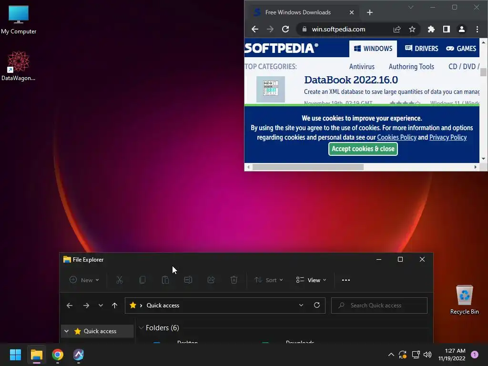Open Recent locations chevron in File Explorer
The image size is (488, 366).
101,305
